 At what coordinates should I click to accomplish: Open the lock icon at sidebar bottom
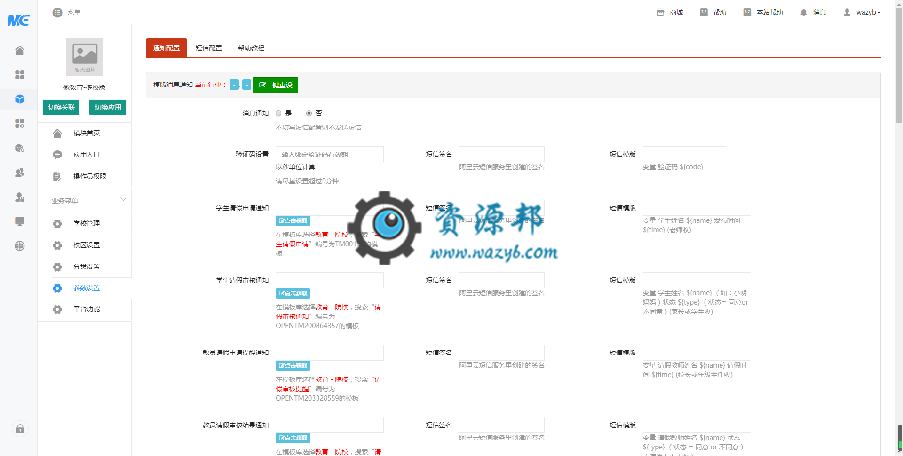20,429
